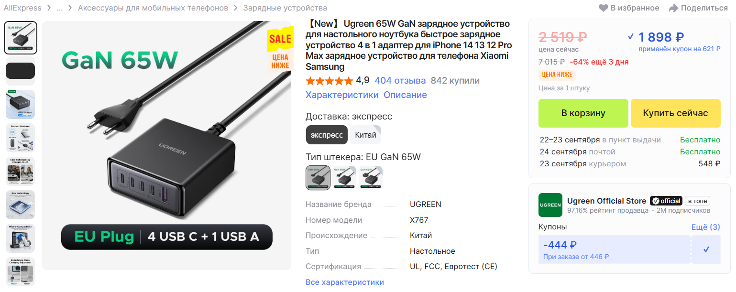Choose the third plug type swatch

(371, 177)
